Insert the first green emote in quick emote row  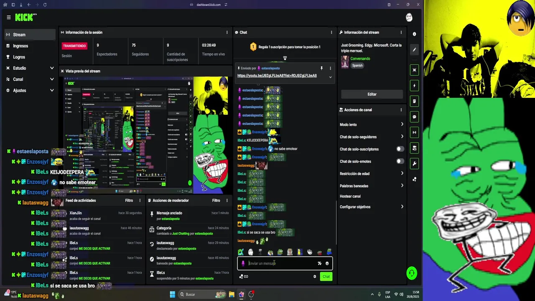[x=241, y=252]
